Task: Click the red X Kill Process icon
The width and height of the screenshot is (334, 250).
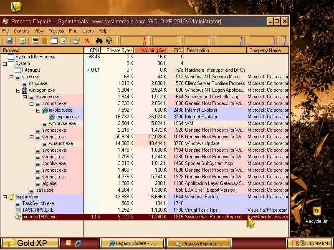Action: 87,40
